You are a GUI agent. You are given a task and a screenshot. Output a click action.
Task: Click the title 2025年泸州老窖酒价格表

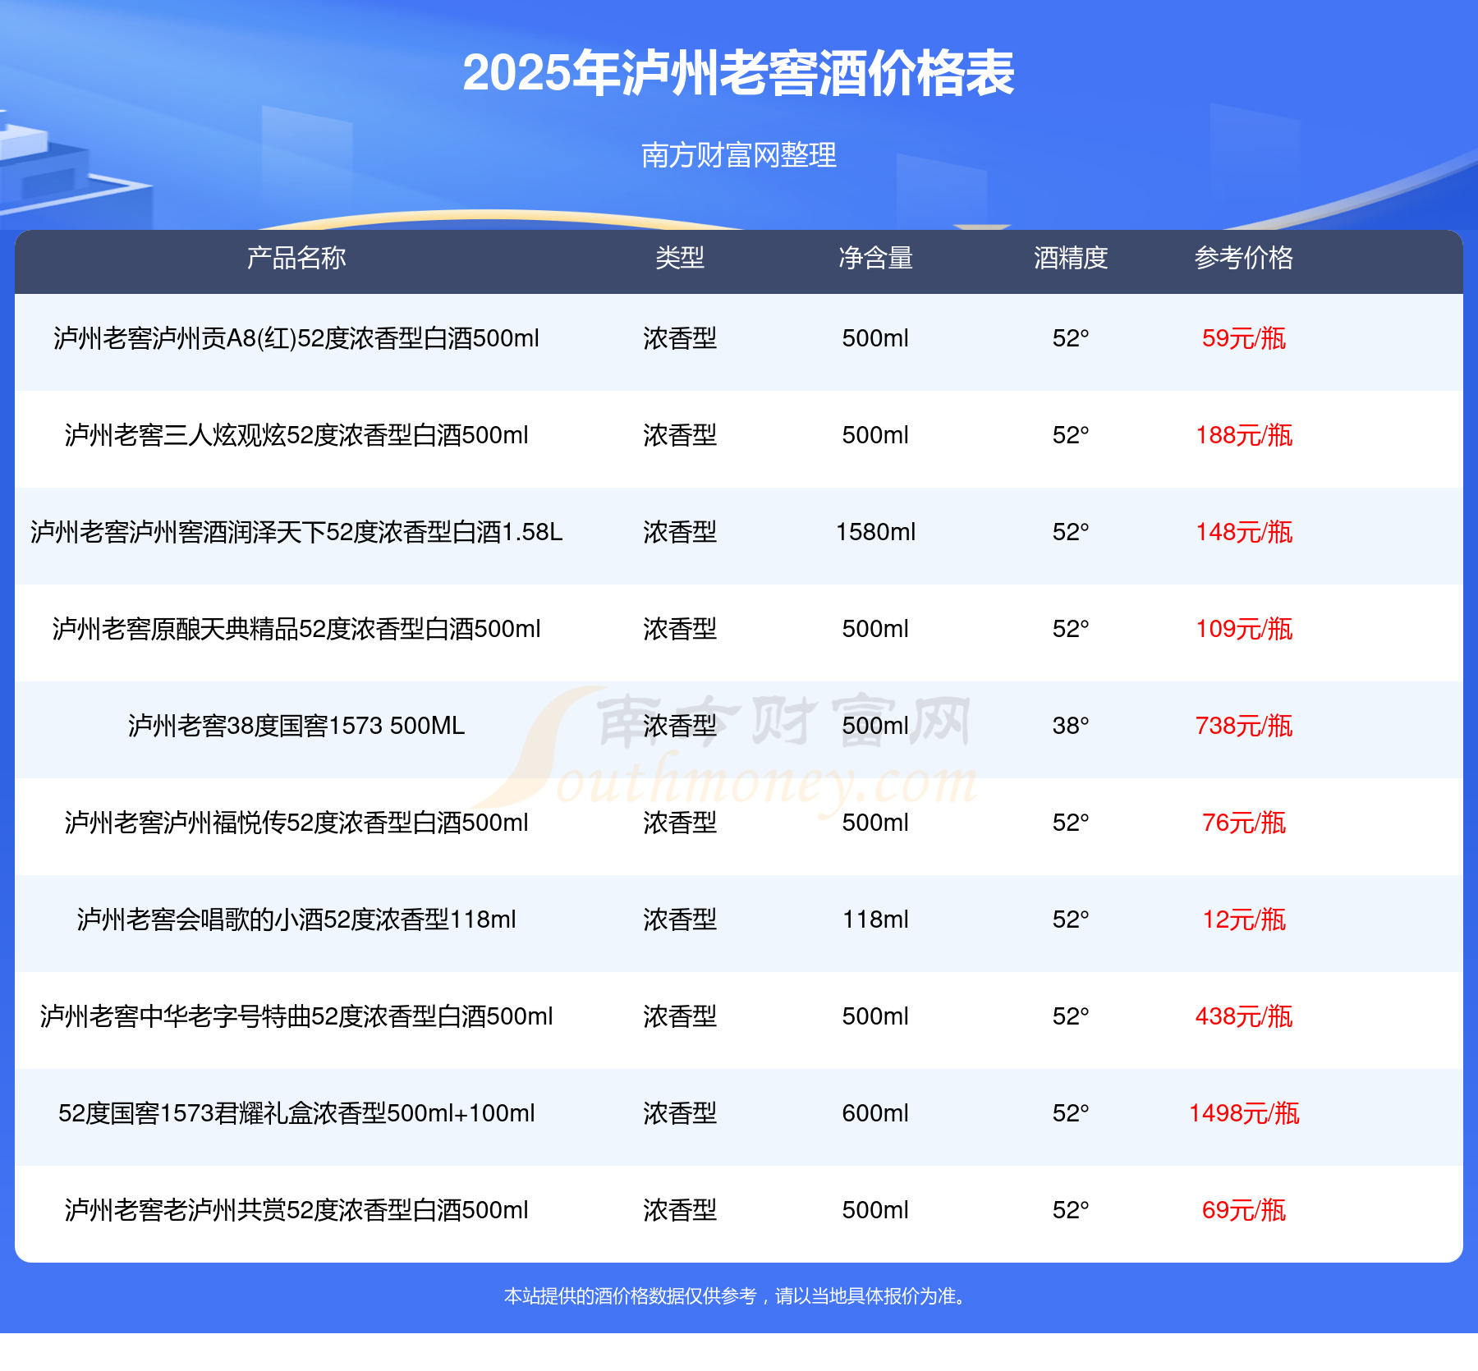coord(739,74)
